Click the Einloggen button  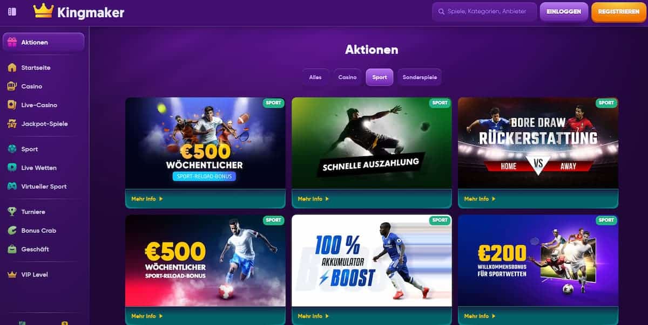coord(564,12)
